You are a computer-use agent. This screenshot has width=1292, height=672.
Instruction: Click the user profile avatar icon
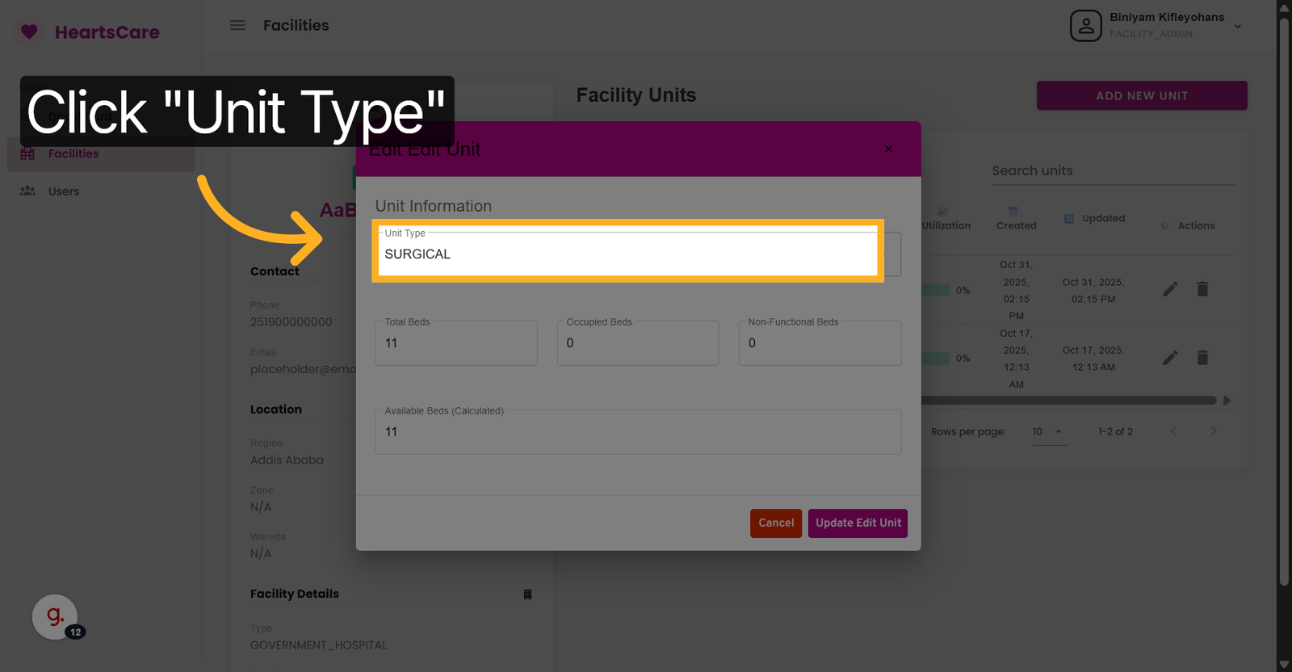pyautogui.click(x=1085, y=25)
